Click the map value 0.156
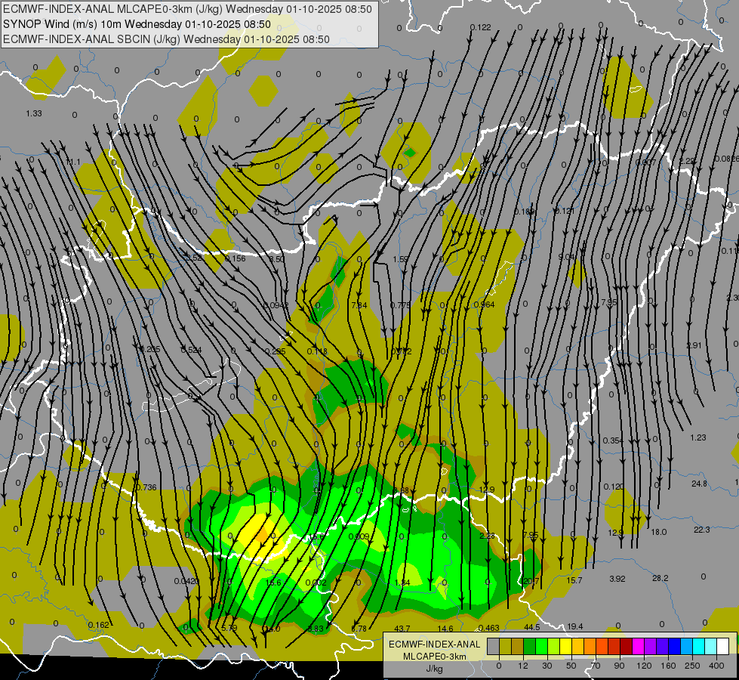This screenshot has height=680, width=739. pyautogui.click(x=236, y=258)
